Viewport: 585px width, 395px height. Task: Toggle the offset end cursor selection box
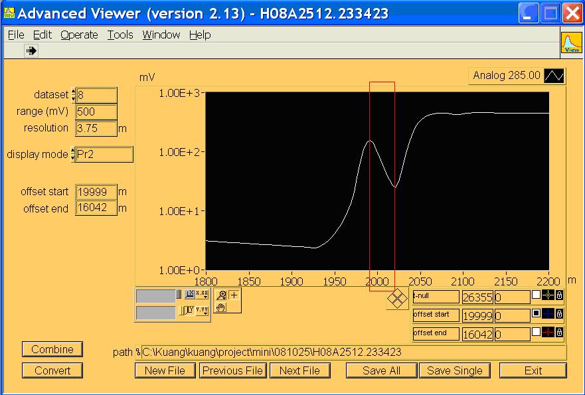(536, 331)
